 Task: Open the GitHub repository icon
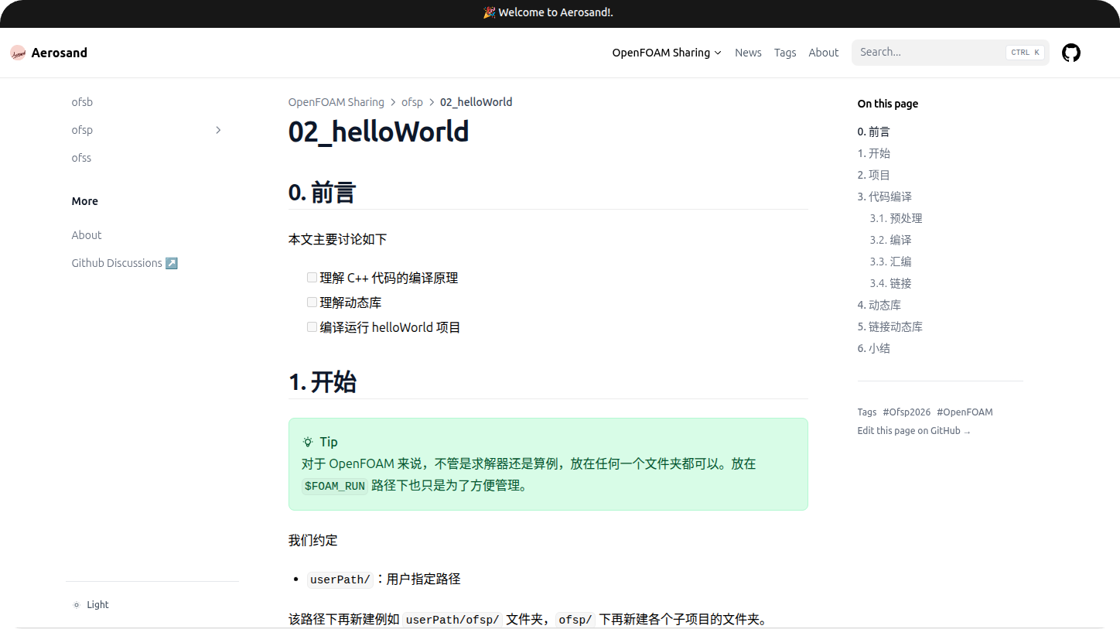(x=1070, y=53)
